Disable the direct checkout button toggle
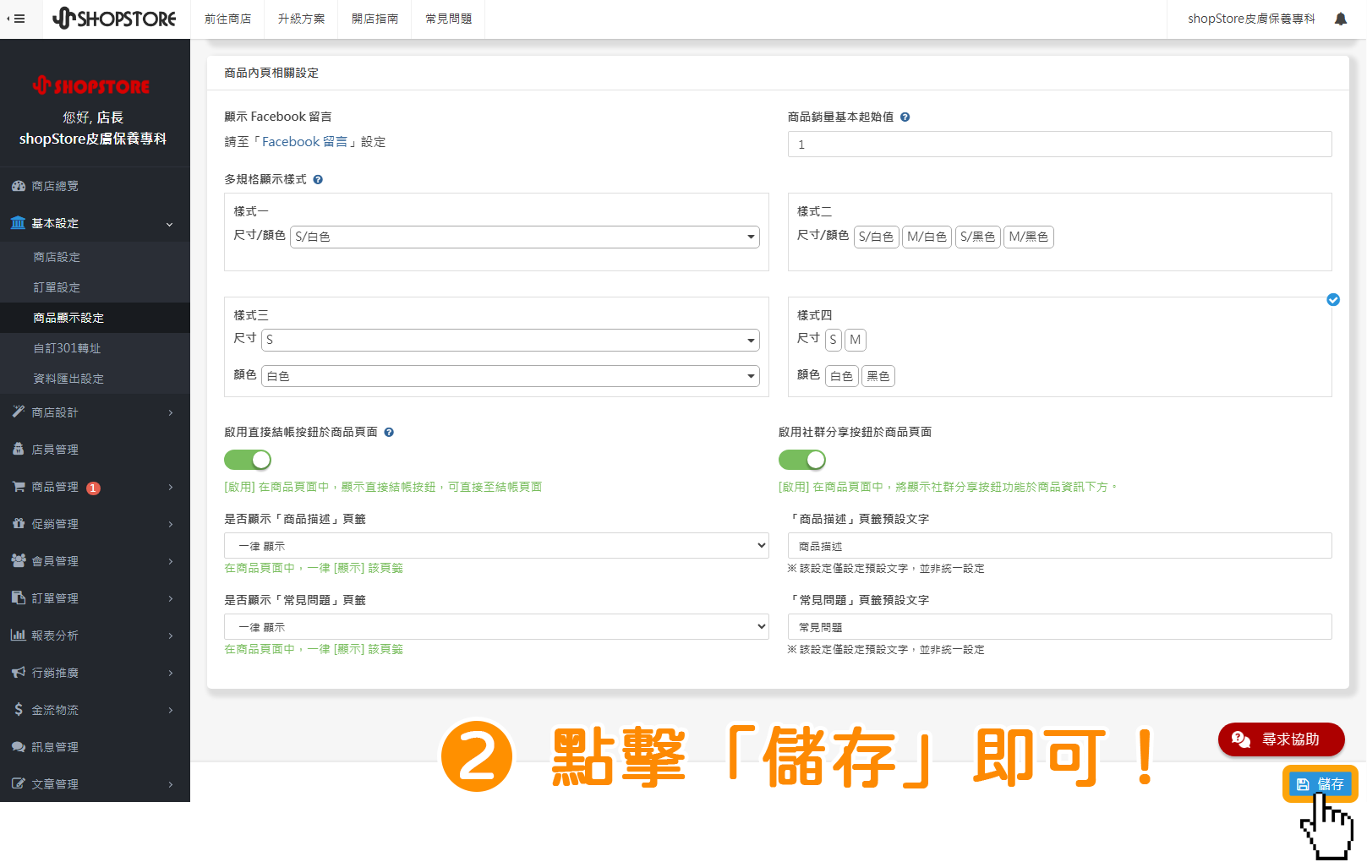 (247, 460)
